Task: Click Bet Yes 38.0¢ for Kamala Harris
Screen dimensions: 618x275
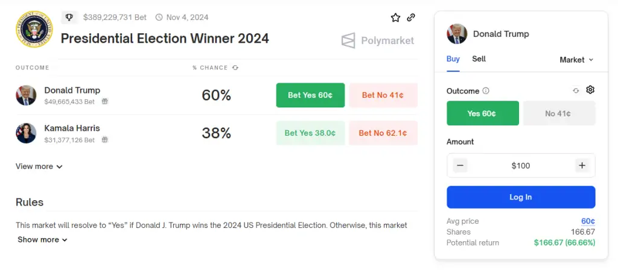Action: pyautogui.click(x=310, y=133)
